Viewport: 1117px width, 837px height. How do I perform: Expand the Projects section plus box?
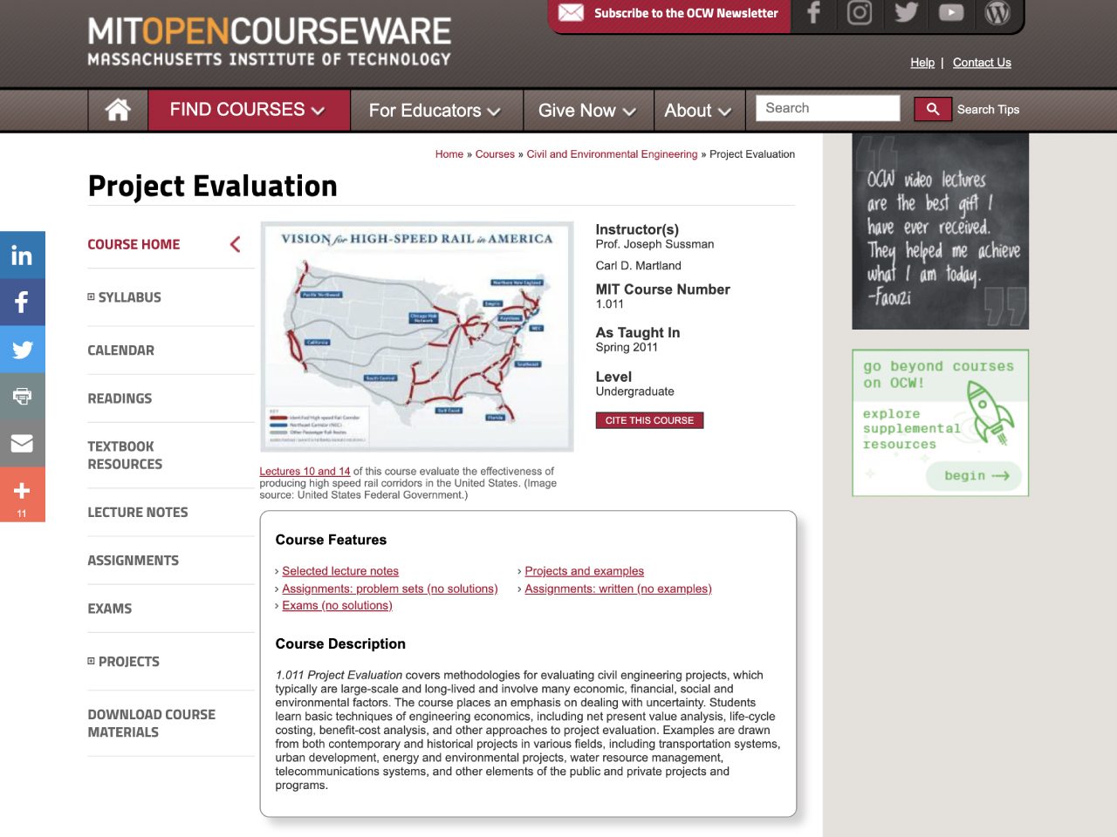click(91, 662)
